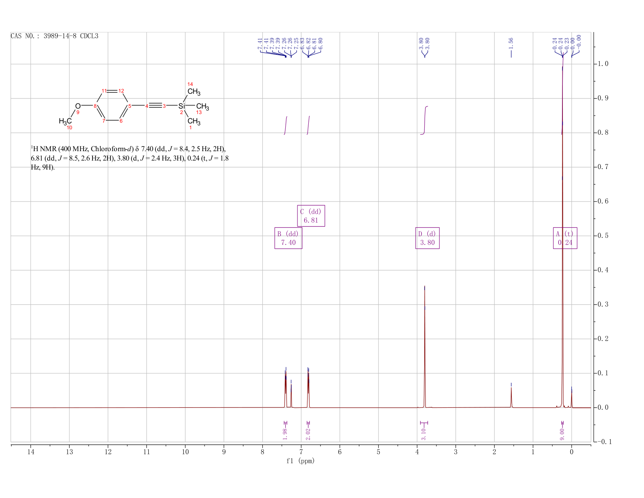Select the 1.98 integral value
The width and height of the screenshot is (644, 498).
point(285,434)
